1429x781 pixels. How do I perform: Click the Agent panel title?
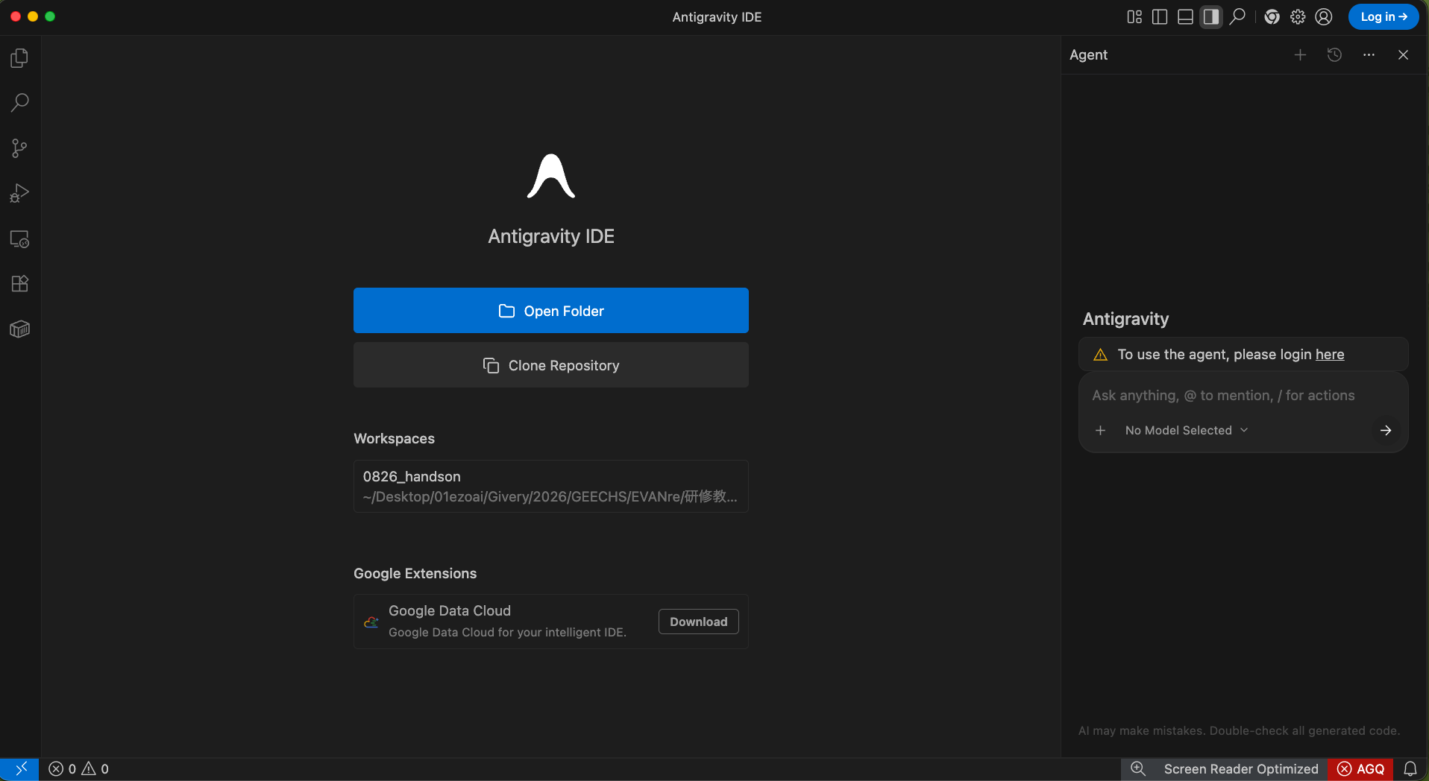[x=1088, y=55]
